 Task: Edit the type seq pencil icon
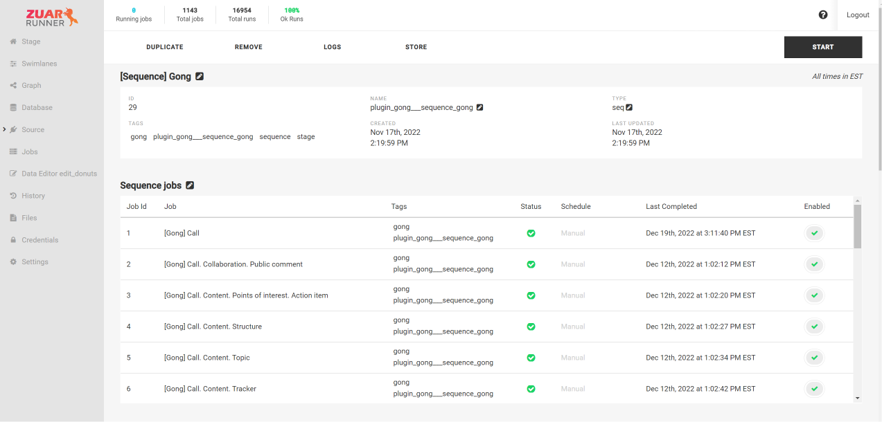629,107
